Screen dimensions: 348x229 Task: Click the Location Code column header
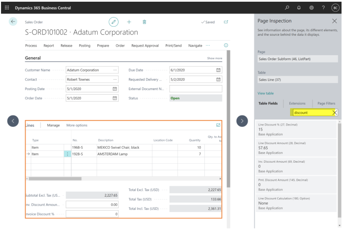[163, 140]
